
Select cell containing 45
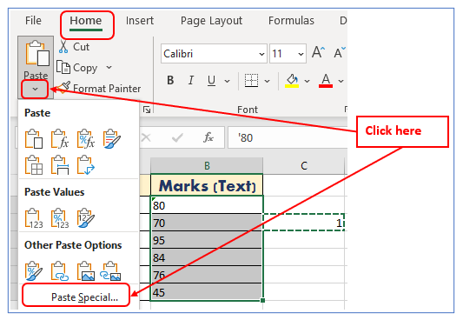(207, 292)
